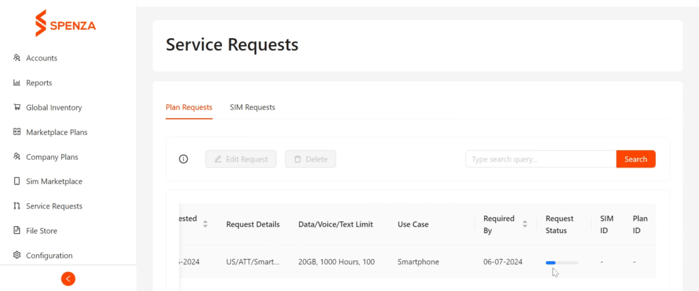The height and width of the screenshot is (291, 699).
Task: Click the Delete button
Action: (x=311, y=159)
